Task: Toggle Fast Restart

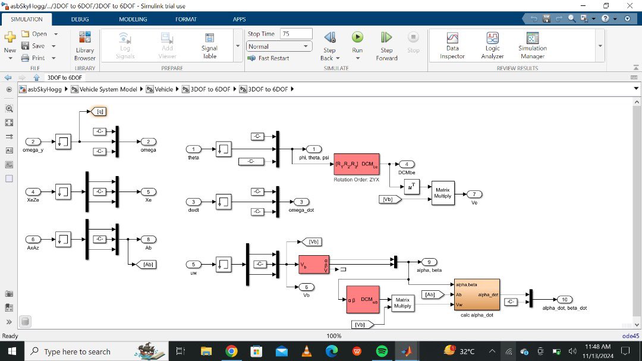Action: (269, 58)
